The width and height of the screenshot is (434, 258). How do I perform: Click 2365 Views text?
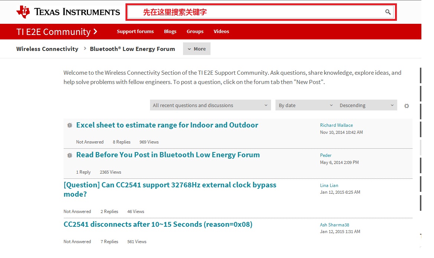pyautogui.click(x=110, y=172)
